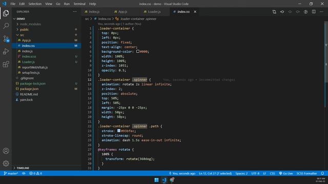Open the Search view in activity bar

pyautogui.click(x=6, y=26)
